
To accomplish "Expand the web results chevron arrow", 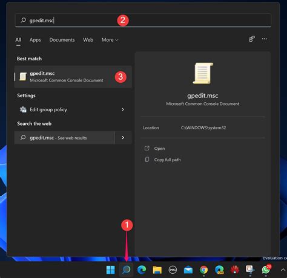I will pos(123,138).
